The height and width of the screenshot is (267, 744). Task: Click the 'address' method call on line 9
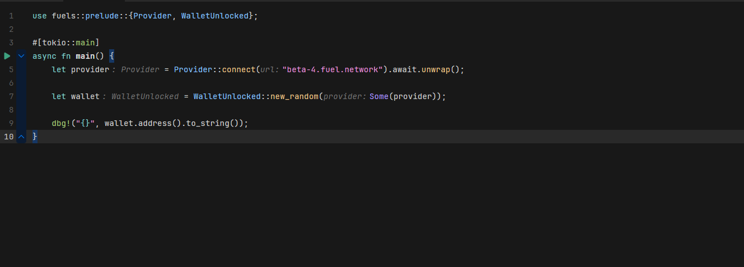(155, 123)
